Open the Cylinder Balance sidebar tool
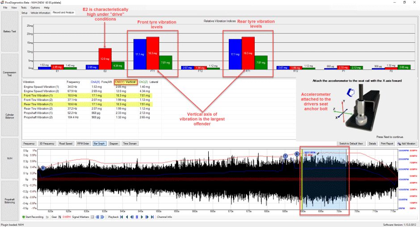Viewport: 420px width, 227px height. point(10,116)
